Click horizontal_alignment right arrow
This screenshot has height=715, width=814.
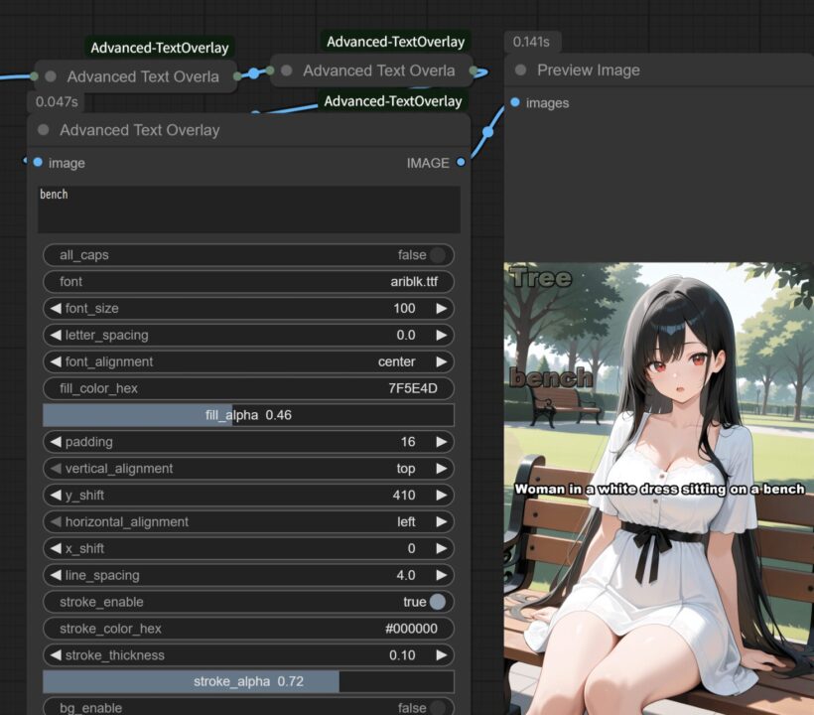(x=442, y=521)
